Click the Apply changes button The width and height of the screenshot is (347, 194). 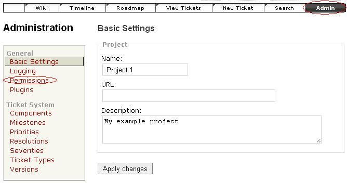(x=125, y=169)
